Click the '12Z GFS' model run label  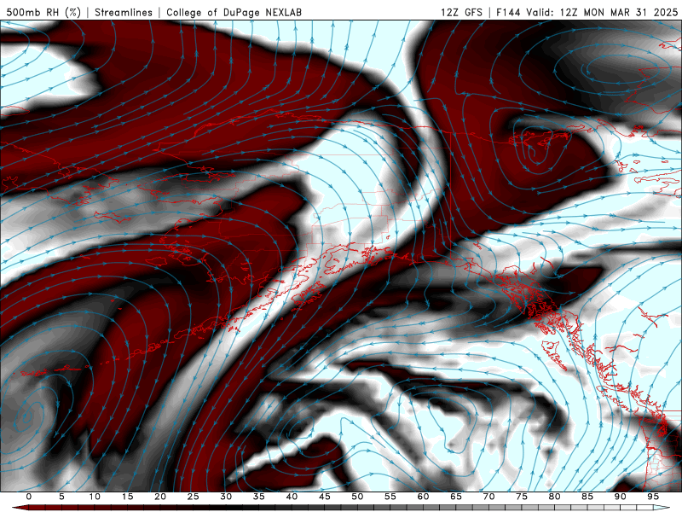[461, 12]
